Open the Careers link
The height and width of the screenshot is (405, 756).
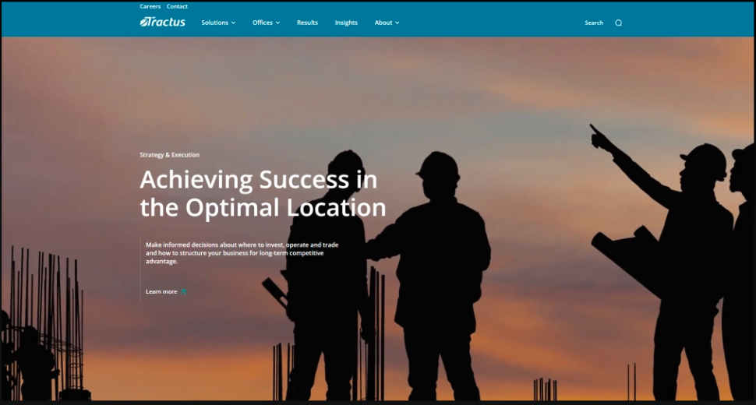click(150, 6)
